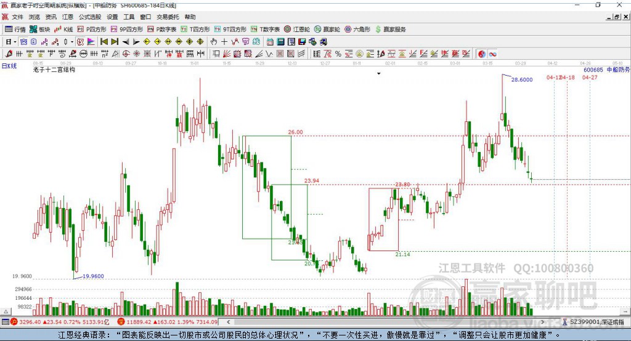Click the SZ399001 深证成指 status entry
This screenshot has width=631, height=341.
click(x=593, y=322)
